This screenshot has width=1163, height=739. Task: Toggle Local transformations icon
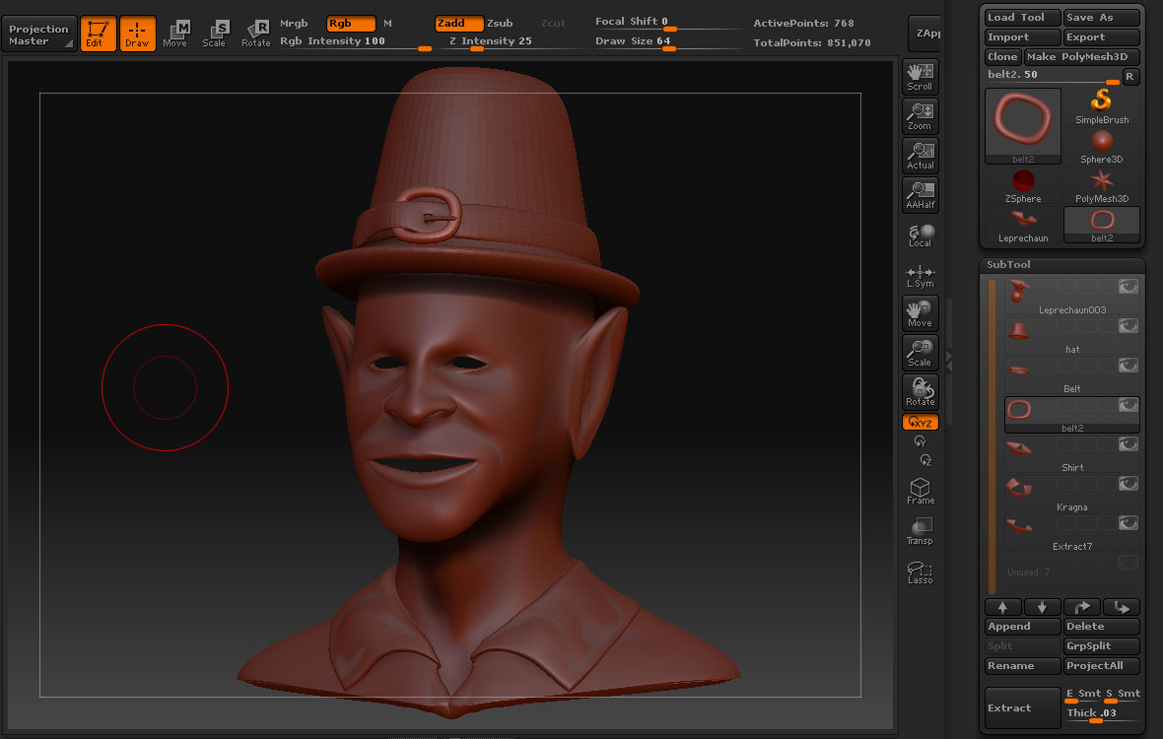[x=920, y=235]
